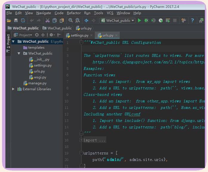Viewport: 208px width, 172px height.
Task: Close the urls.py tab
Action: coord(116,35)
